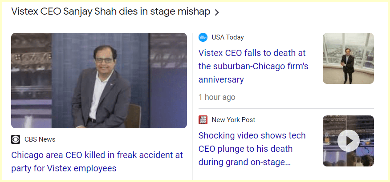The image size is (390, 182).
Task: Click the CBS News eye logo icon
Action: tap(16, 139)
